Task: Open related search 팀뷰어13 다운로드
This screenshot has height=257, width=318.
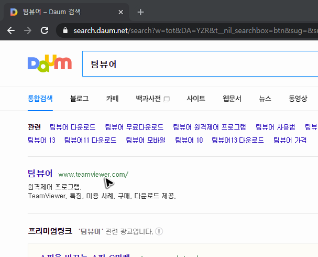Action: tap(238, 140)
